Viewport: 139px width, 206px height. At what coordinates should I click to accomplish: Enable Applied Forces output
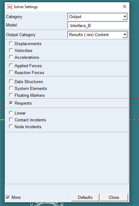tap(11, 65)
